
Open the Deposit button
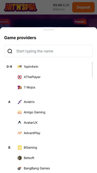tap(83, 7)
